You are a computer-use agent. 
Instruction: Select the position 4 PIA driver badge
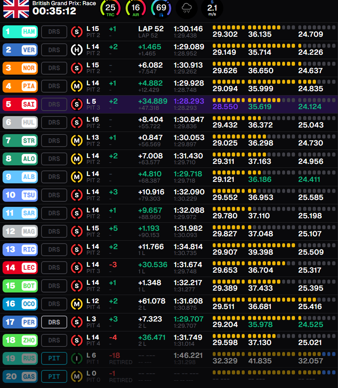[20, 86]
